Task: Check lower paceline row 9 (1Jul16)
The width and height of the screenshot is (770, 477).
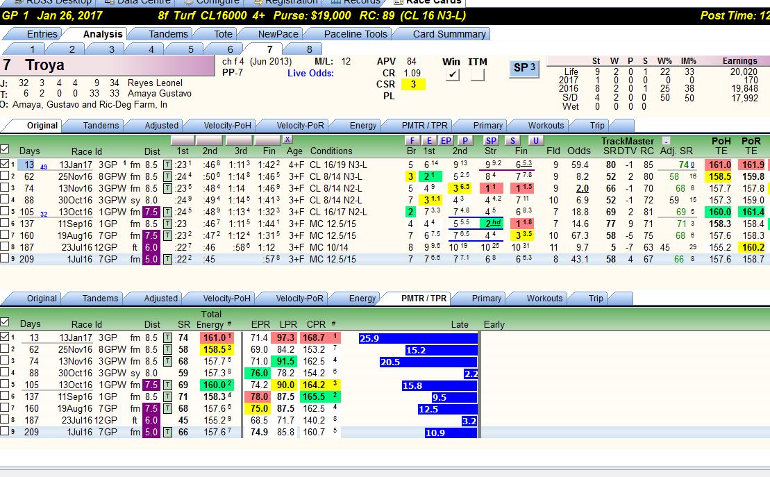Action: click(x=4, y=430)
